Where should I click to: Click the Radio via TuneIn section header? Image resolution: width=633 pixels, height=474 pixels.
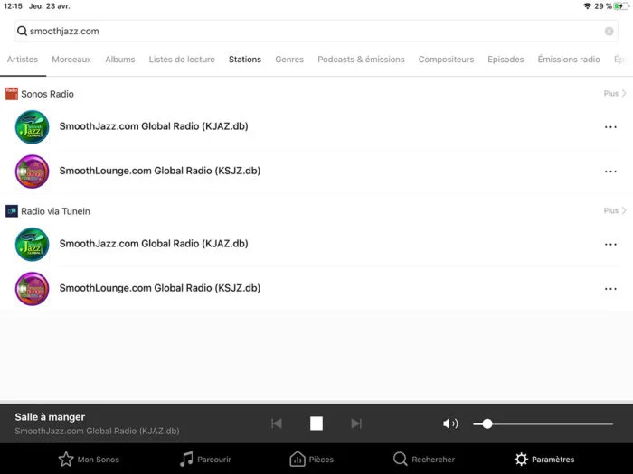(x=55, y=211)
